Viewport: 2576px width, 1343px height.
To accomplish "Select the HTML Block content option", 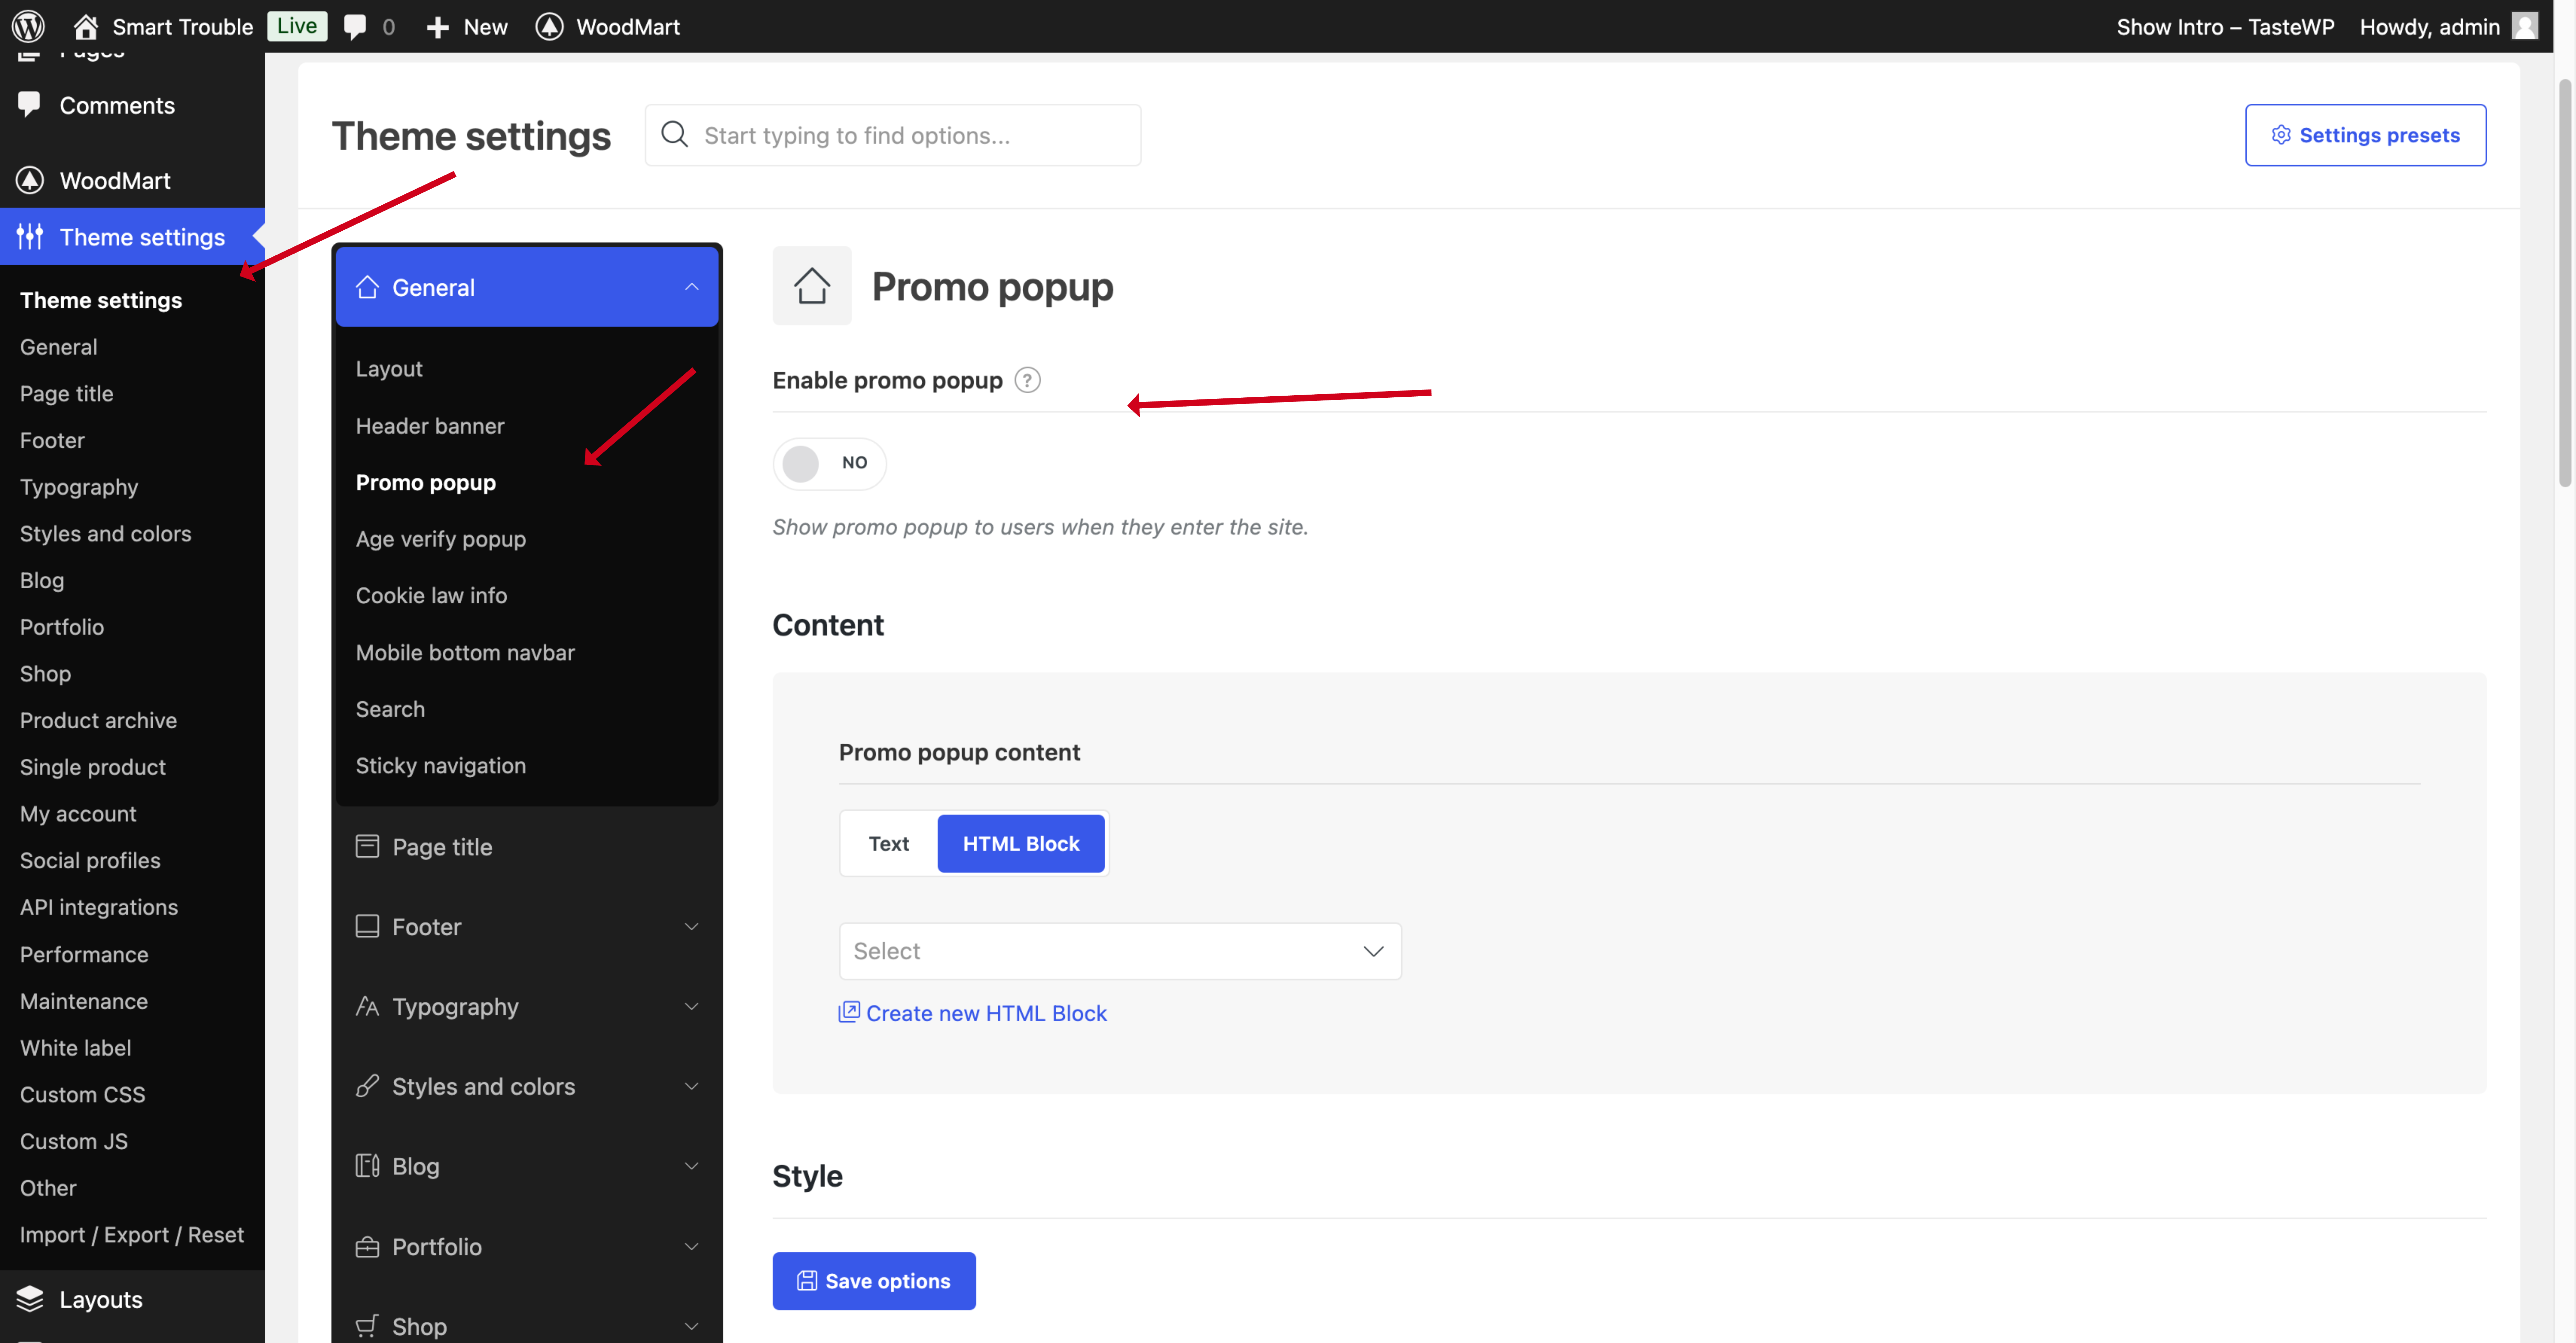I will point(1020,843).
